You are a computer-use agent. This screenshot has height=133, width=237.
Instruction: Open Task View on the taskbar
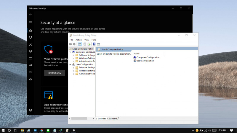pyautogui.click(x=16, y=130)
